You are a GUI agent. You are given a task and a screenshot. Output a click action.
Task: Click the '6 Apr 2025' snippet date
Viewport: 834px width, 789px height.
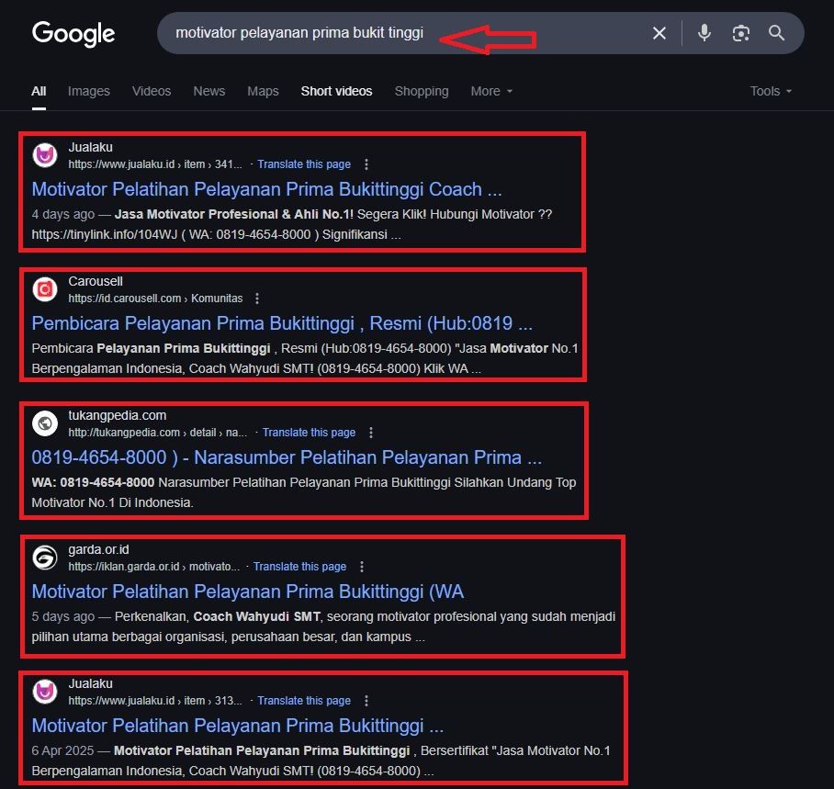click(62, 750)
